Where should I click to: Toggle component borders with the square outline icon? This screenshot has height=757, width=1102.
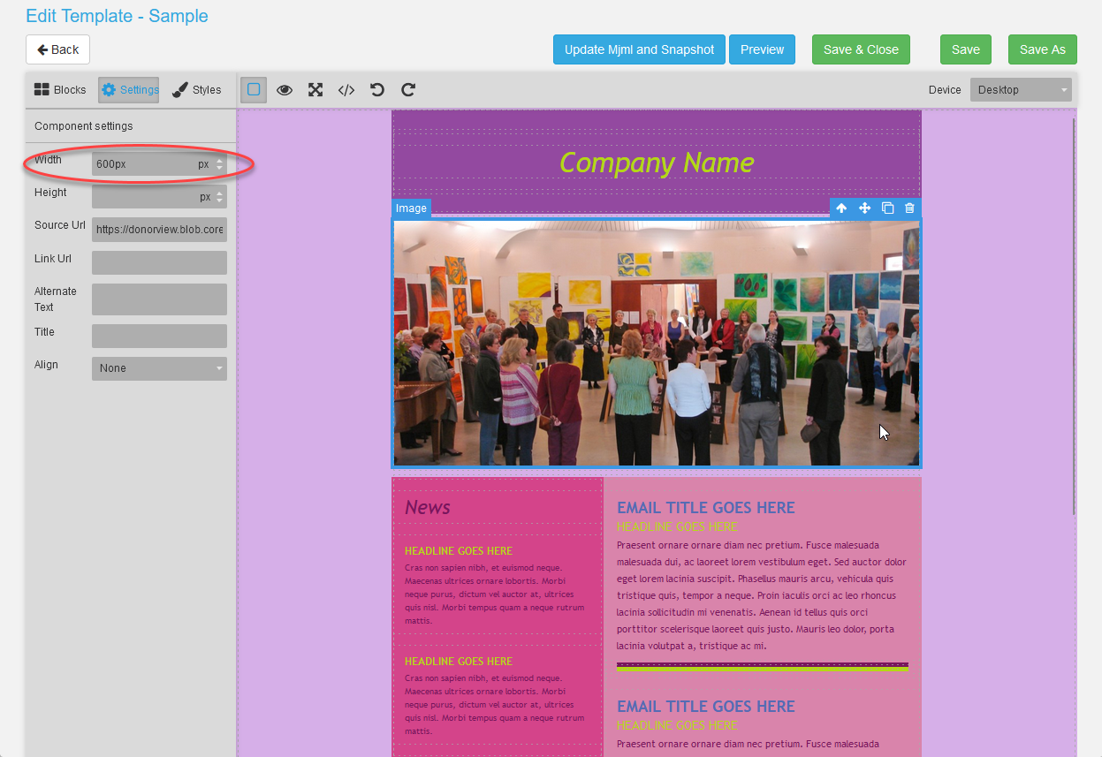coord(254,89)
